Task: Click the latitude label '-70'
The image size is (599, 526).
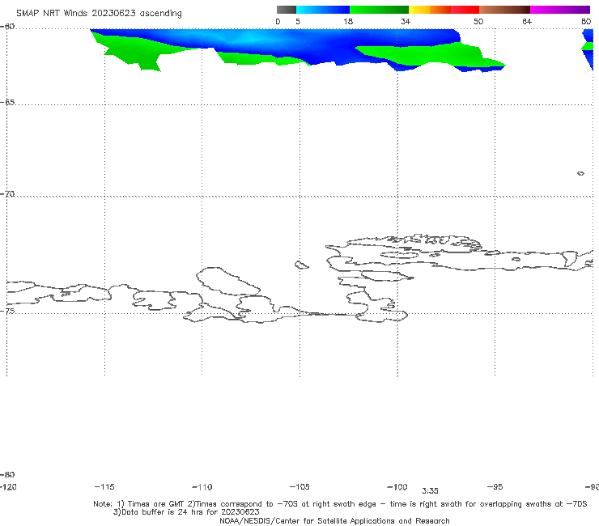Action: [7, 194]
